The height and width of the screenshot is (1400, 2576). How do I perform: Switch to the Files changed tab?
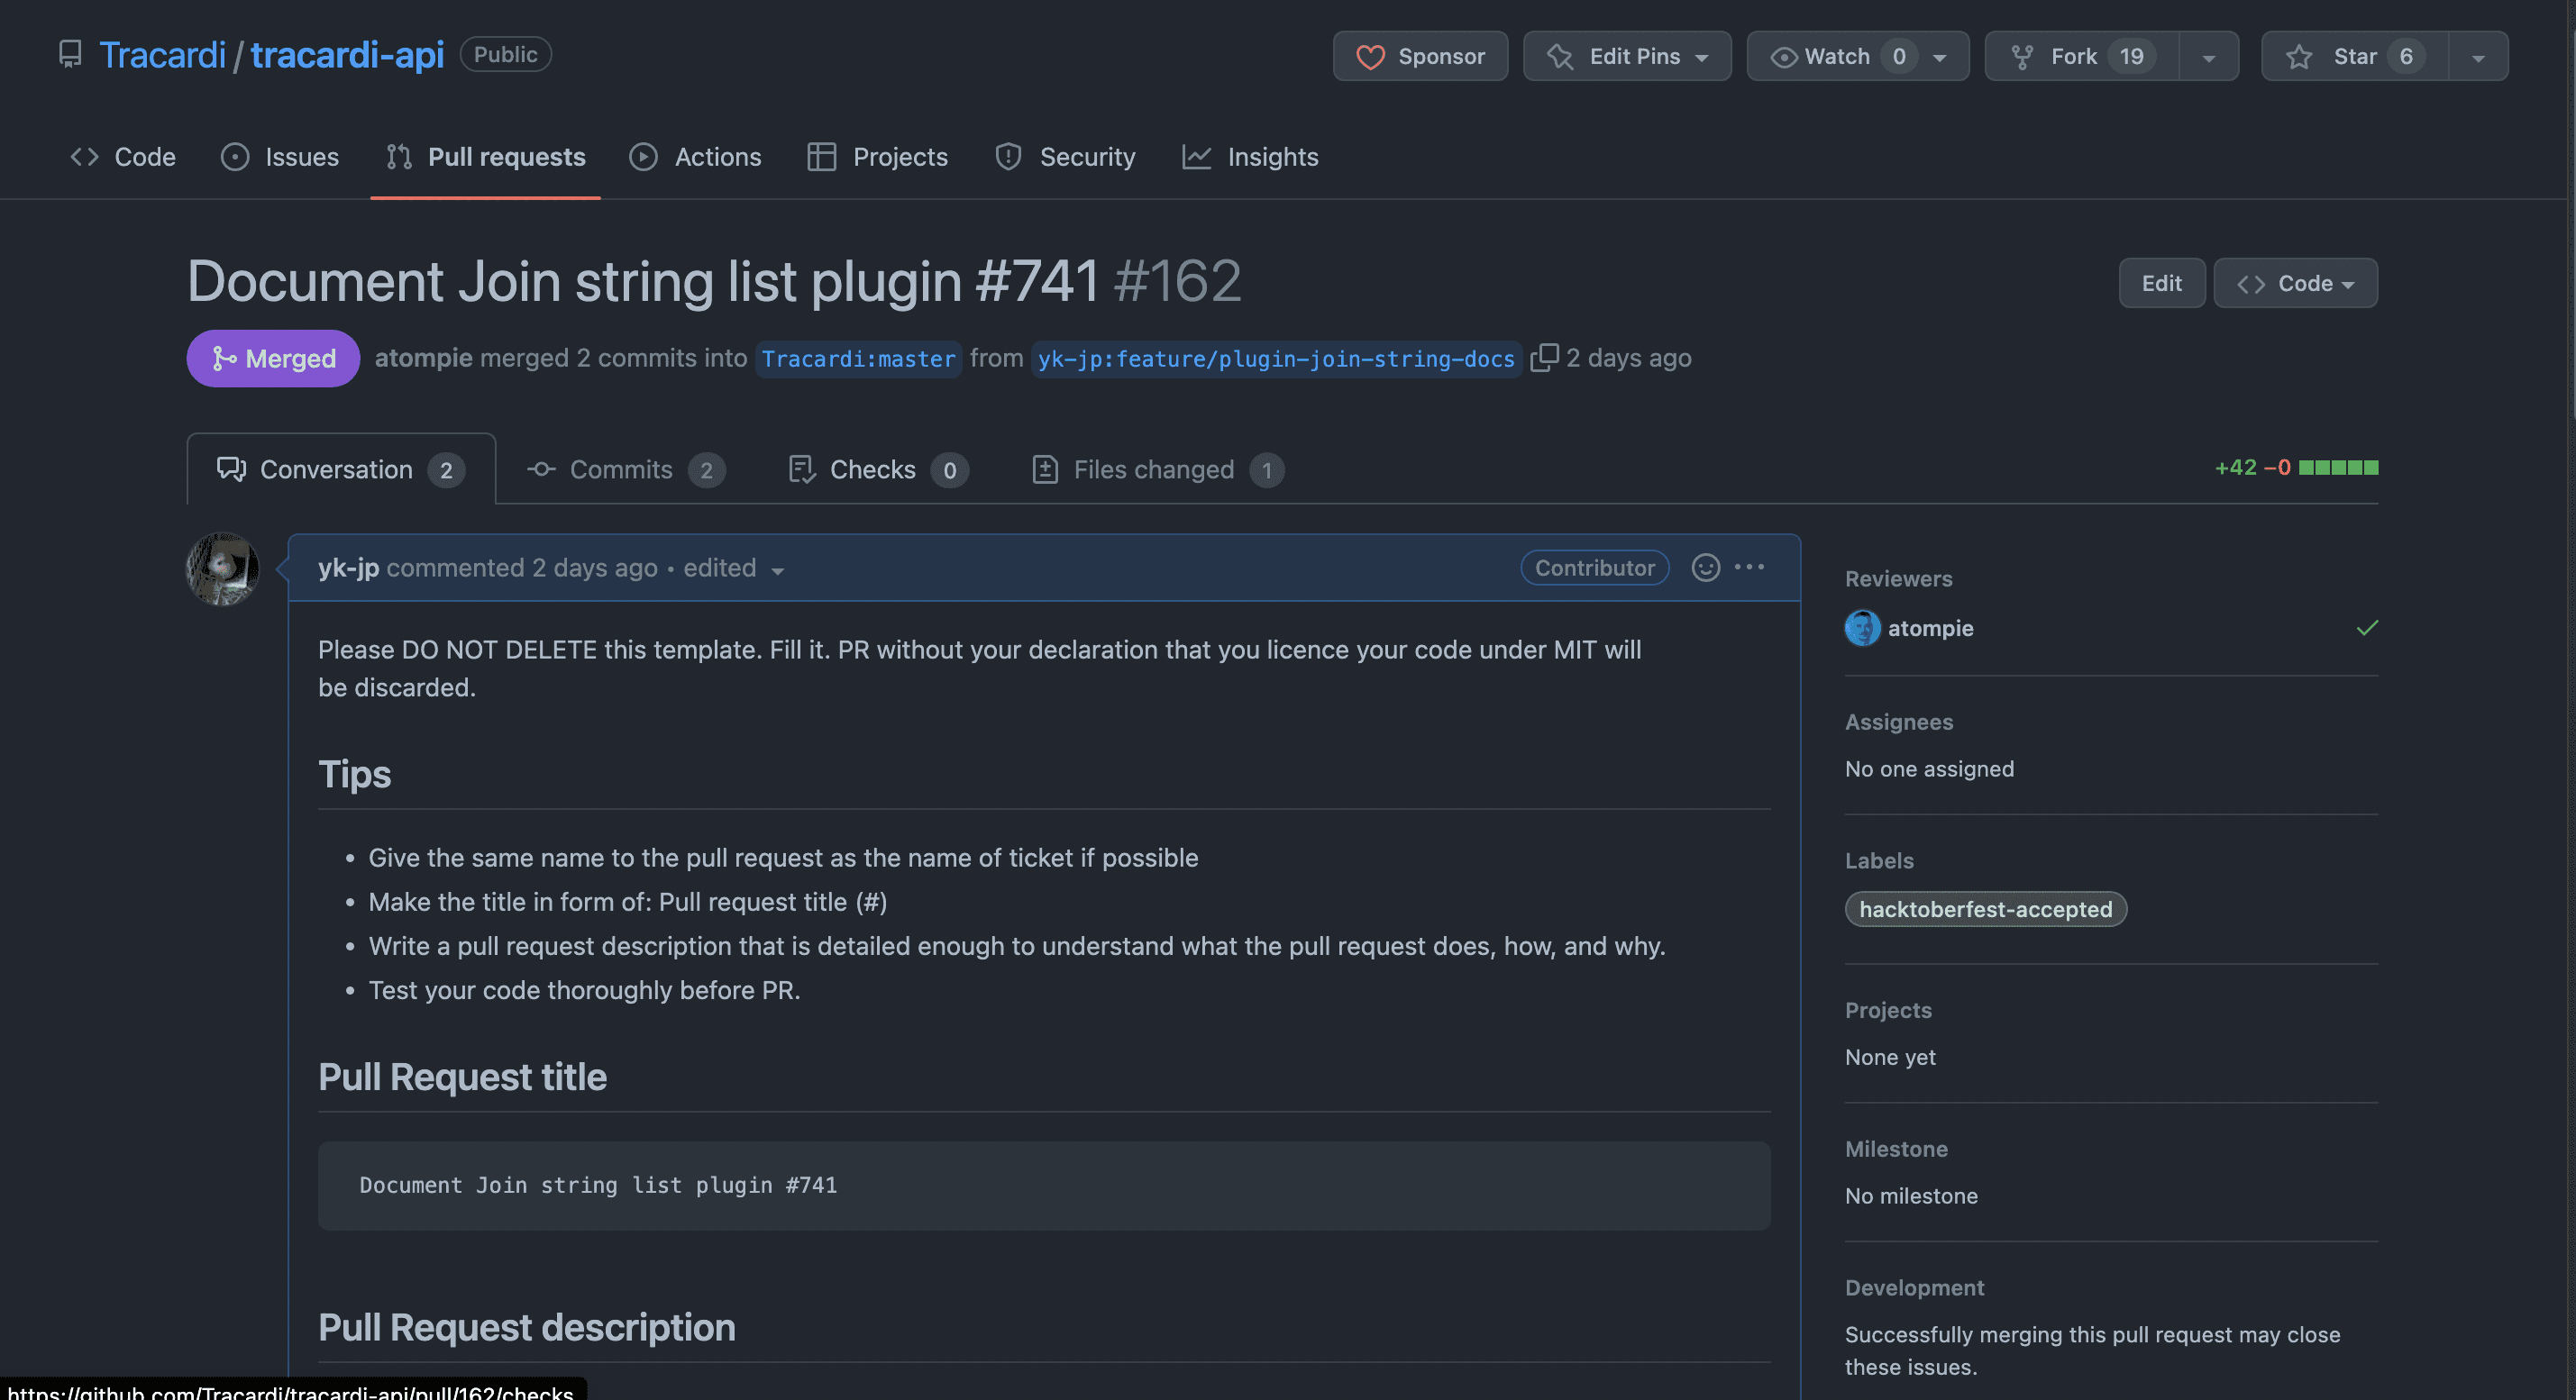pyautogui.click(x=1157, y=469)
